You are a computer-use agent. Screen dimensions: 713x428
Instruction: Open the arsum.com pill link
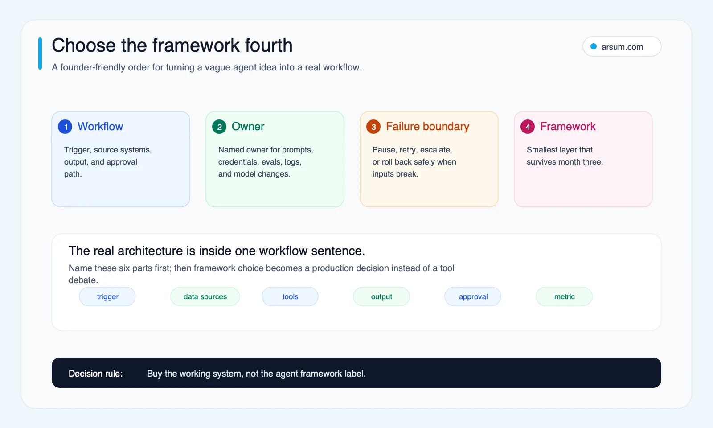pyautogui.click(x=622, y=46)
